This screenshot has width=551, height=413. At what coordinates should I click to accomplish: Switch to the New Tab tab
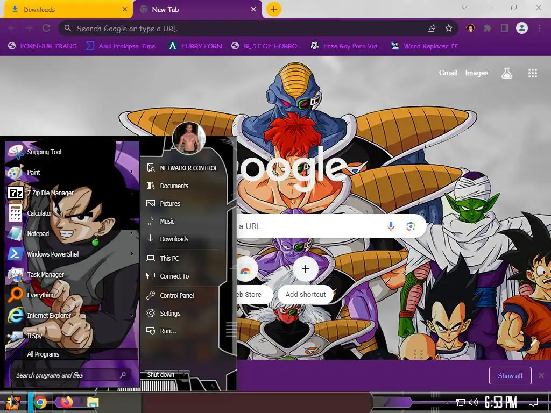(x=197, y=10)
